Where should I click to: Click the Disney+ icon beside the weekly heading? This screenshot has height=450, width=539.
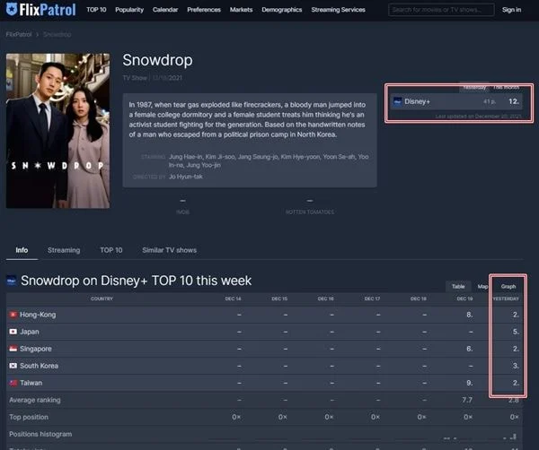click(12, 281)
